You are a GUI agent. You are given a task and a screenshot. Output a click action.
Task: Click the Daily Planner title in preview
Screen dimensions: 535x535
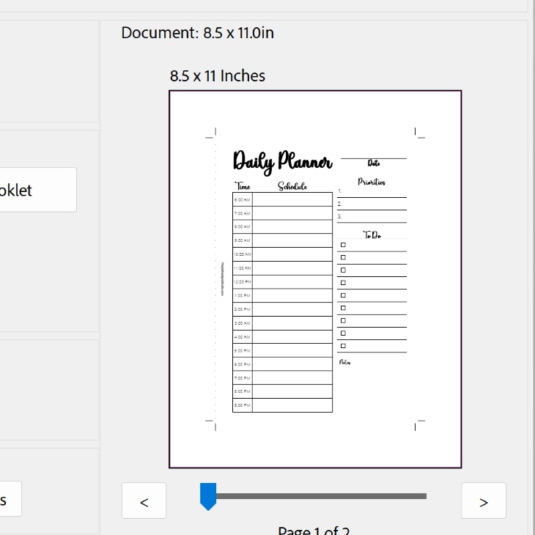[x=282, y=161]
